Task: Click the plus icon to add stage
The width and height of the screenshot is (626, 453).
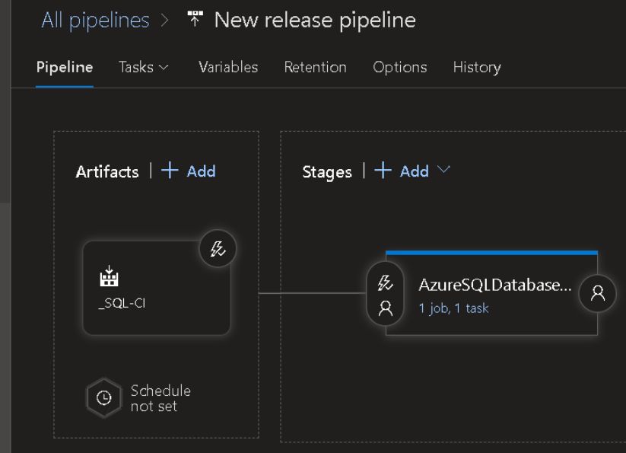Action: 383,171
